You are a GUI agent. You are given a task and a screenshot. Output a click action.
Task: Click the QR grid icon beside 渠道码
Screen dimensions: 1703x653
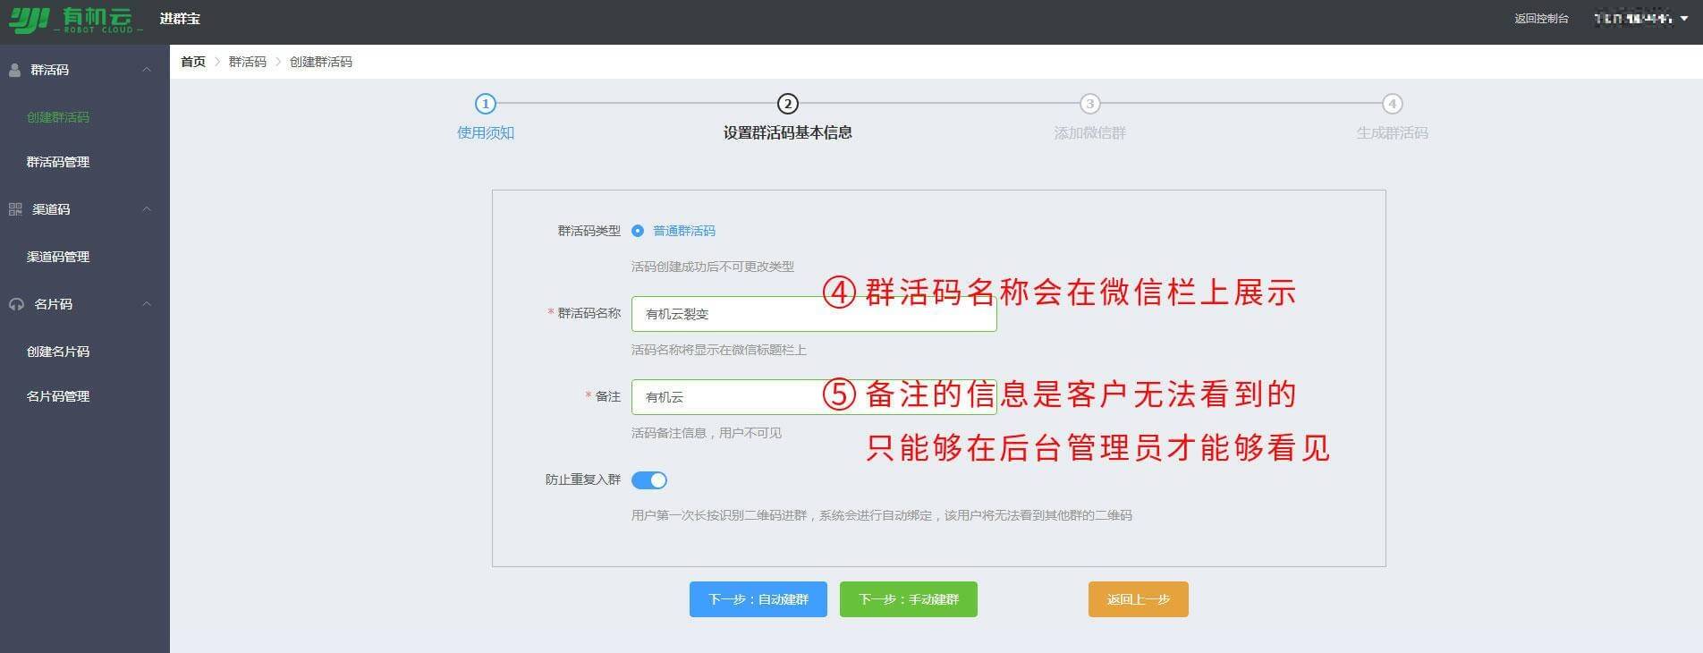coord(15,209)
